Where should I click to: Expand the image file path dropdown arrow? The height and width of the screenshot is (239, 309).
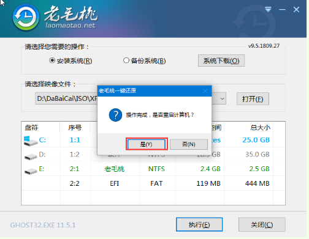tap(222, 98)
